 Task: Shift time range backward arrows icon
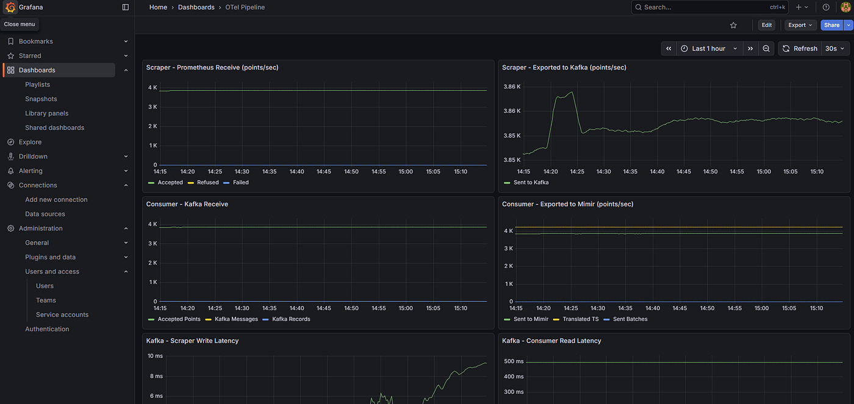(669, 49)
